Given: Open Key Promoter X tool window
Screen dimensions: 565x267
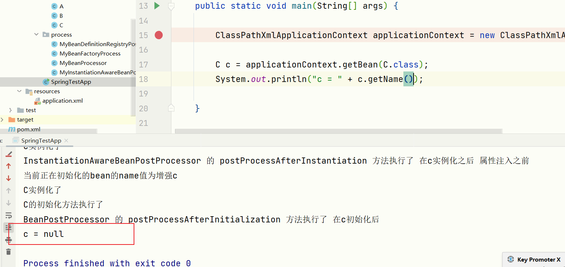Looking at the screenshot, I should point(539,259).
